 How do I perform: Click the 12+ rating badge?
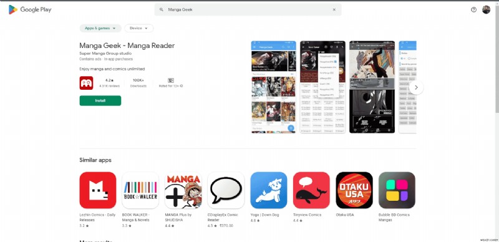tap(170, 80)
